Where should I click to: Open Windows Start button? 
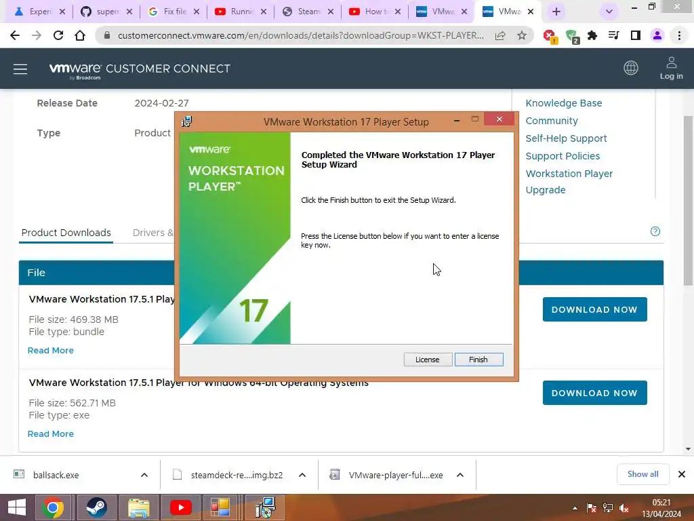pyautogui.click(x=17, y=507)
